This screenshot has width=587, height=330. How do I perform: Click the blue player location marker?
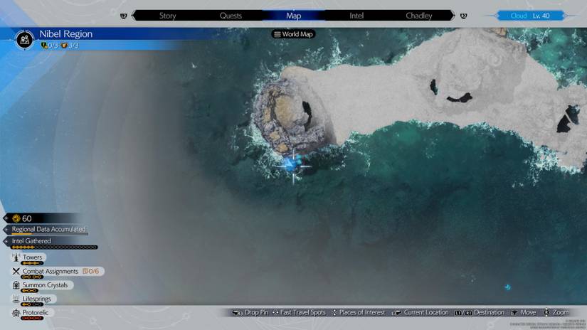click(292, 164)
